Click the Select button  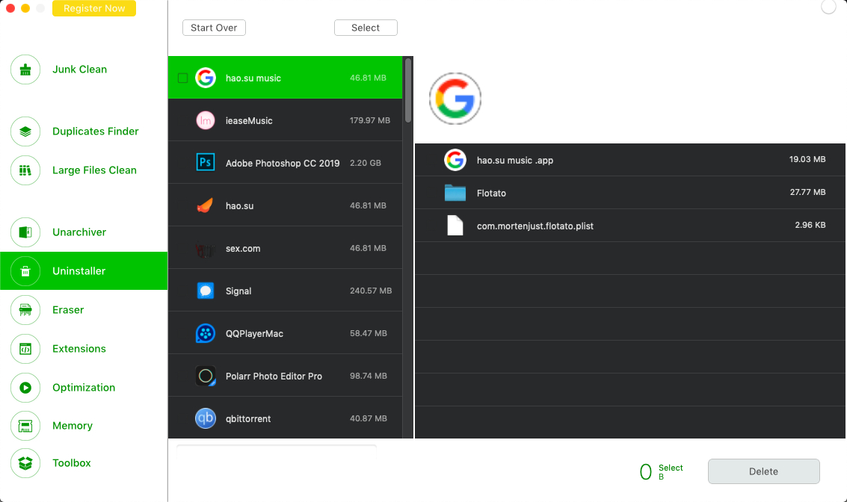click(x=366, y=28)
